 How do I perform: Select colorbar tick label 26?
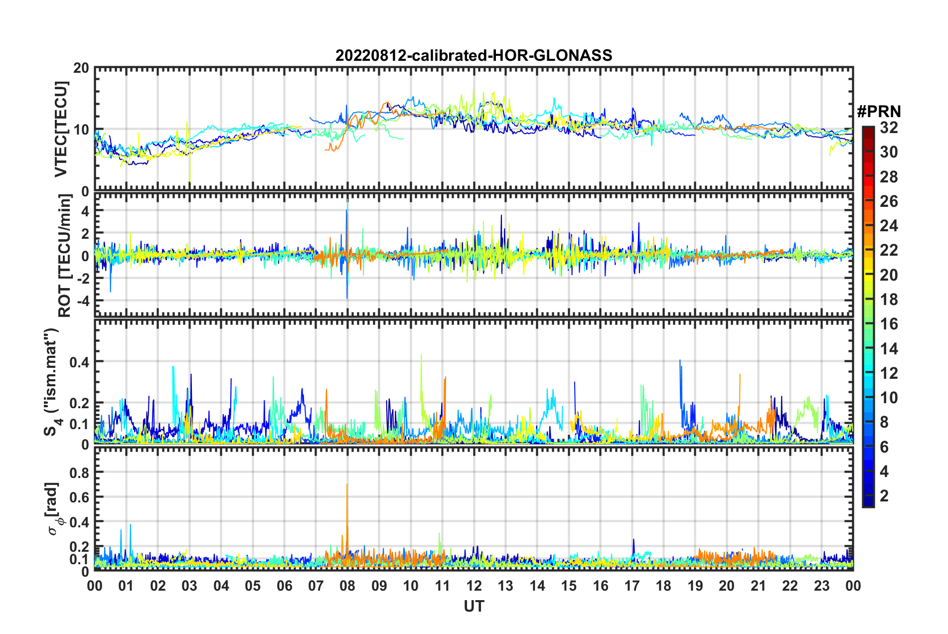coord(889,201)
